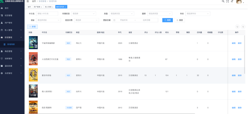Expand the 影人管理 sidebar menu
Image resolution: width=250 pixels, height=114 pixels.
click(21, 30)
